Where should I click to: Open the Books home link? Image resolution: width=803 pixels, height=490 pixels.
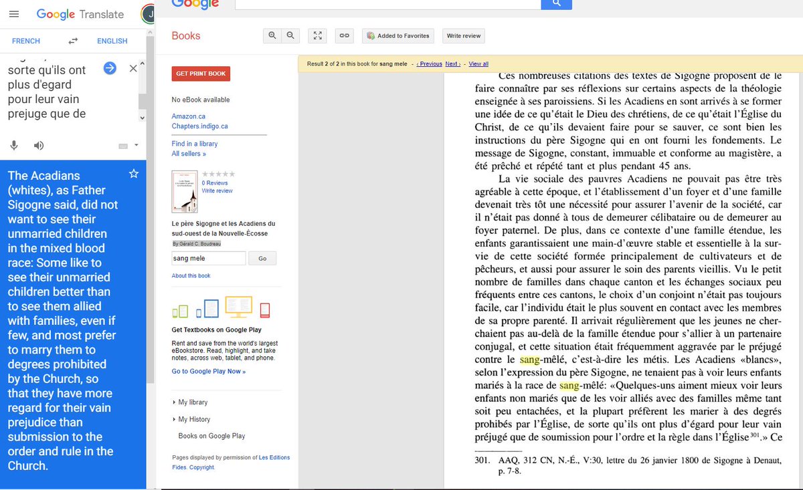(186, 36)
